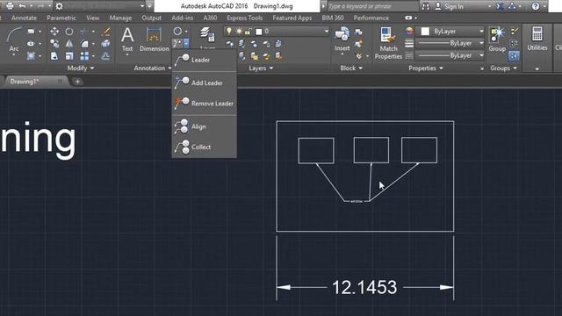Viewport: 562px width, 316px height.
Task: Choose Collect from the leader flyout
Action: 204,147
